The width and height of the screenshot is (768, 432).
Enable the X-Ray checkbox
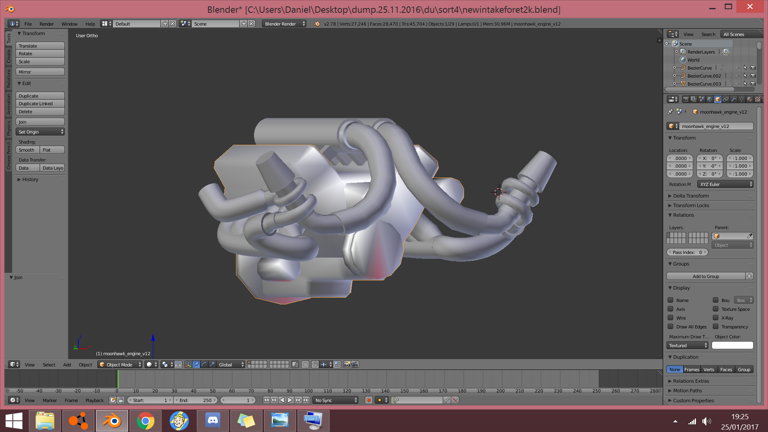(x=716, y=318)
